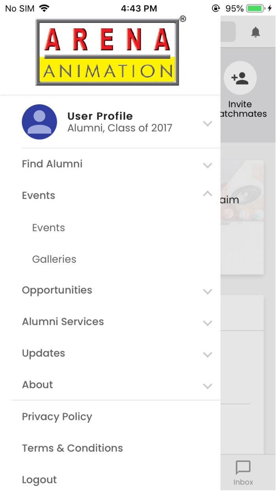Image resolution: width=276 pixels, height=491 pixels.
Task: Click the Wi-Fi status icon
Action: (x=44, y=7)
